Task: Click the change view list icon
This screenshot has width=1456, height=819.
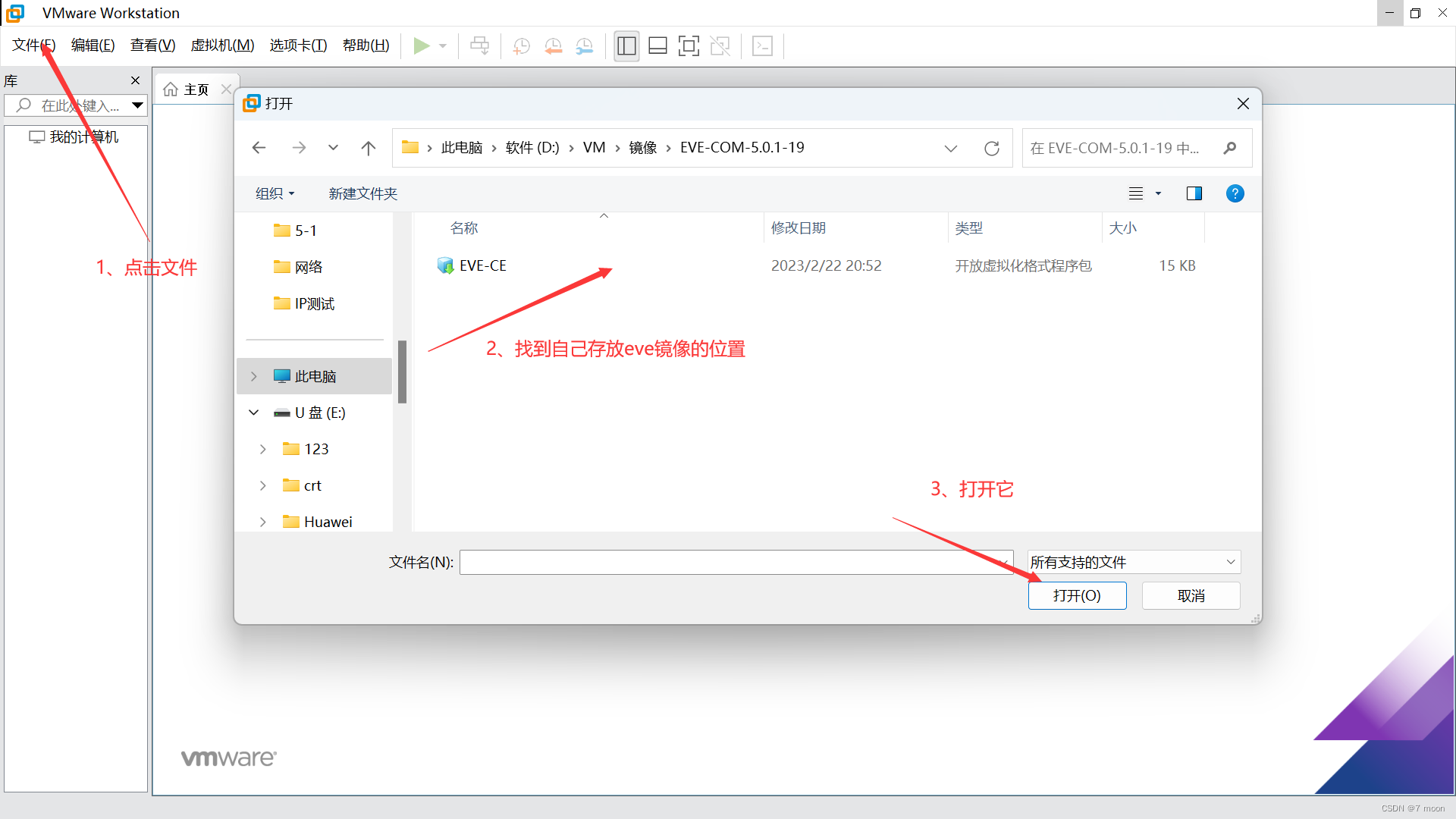Action: [x=1136, y=193]
